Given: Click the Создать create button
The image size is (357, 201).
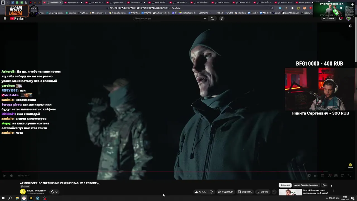Looking at the screenshot, I should pyautogui.click(x=328, y=18).
